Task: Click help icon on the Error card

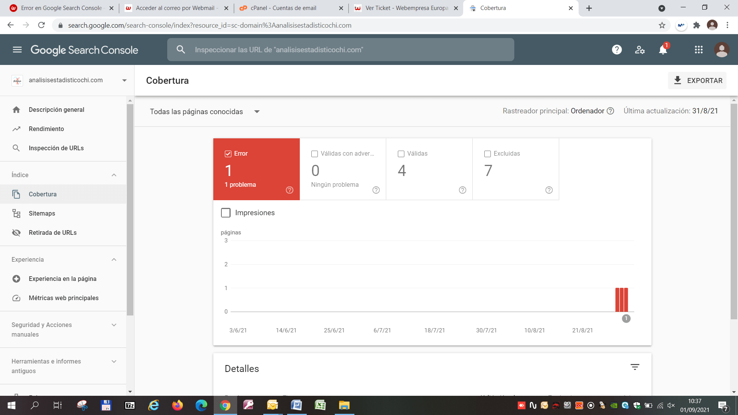Action: click(289, 190)
